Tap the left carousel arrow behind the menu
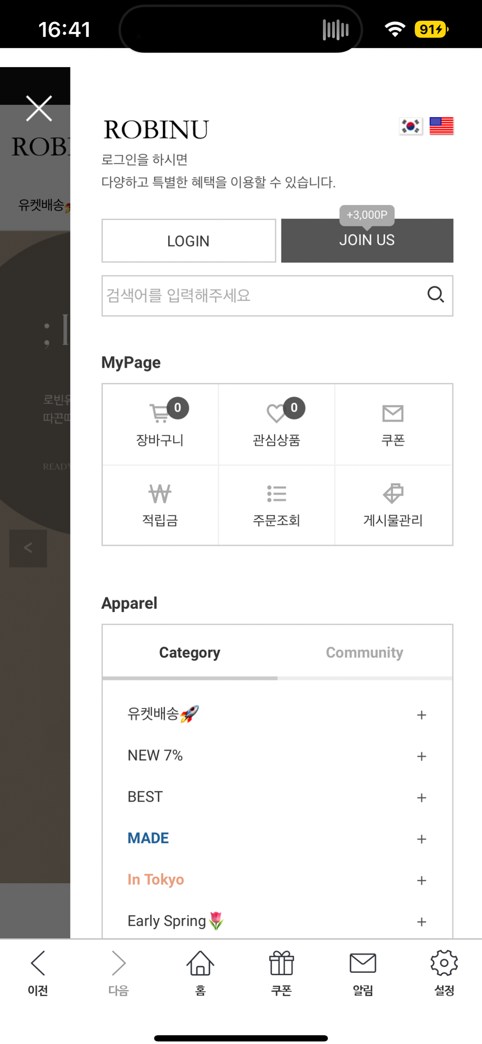The height and width of the screenshot is (1044, 482). [x=28, y=548]
